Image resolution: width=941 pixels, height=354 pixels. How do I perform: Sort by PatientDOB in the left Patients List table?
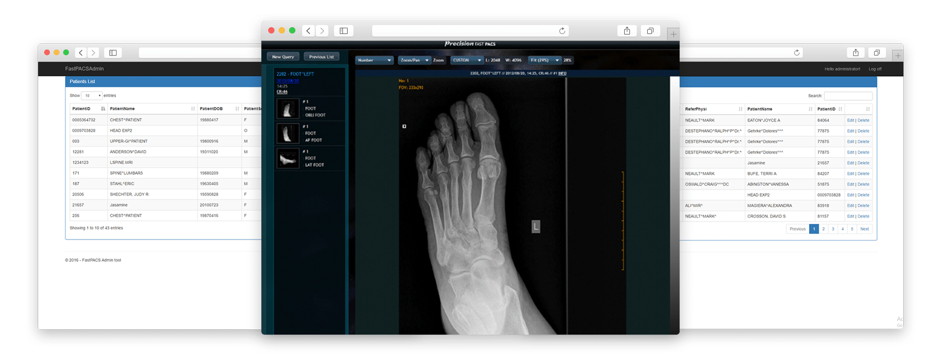(x=220, y=109)
